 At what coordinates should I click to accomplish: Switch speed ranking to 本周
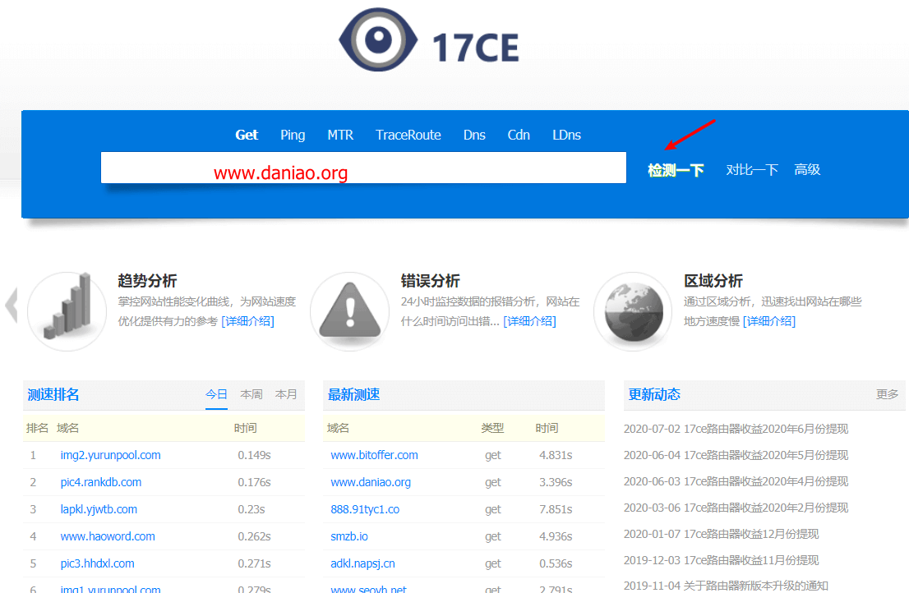[x=251, y=395]
